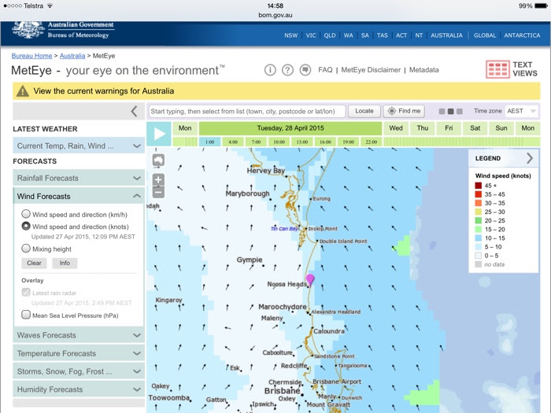Screen dimensions: 551x413
Task: Tap the bom.gov.au address bar
Action: pyautogui.click(x=275, y=15)
